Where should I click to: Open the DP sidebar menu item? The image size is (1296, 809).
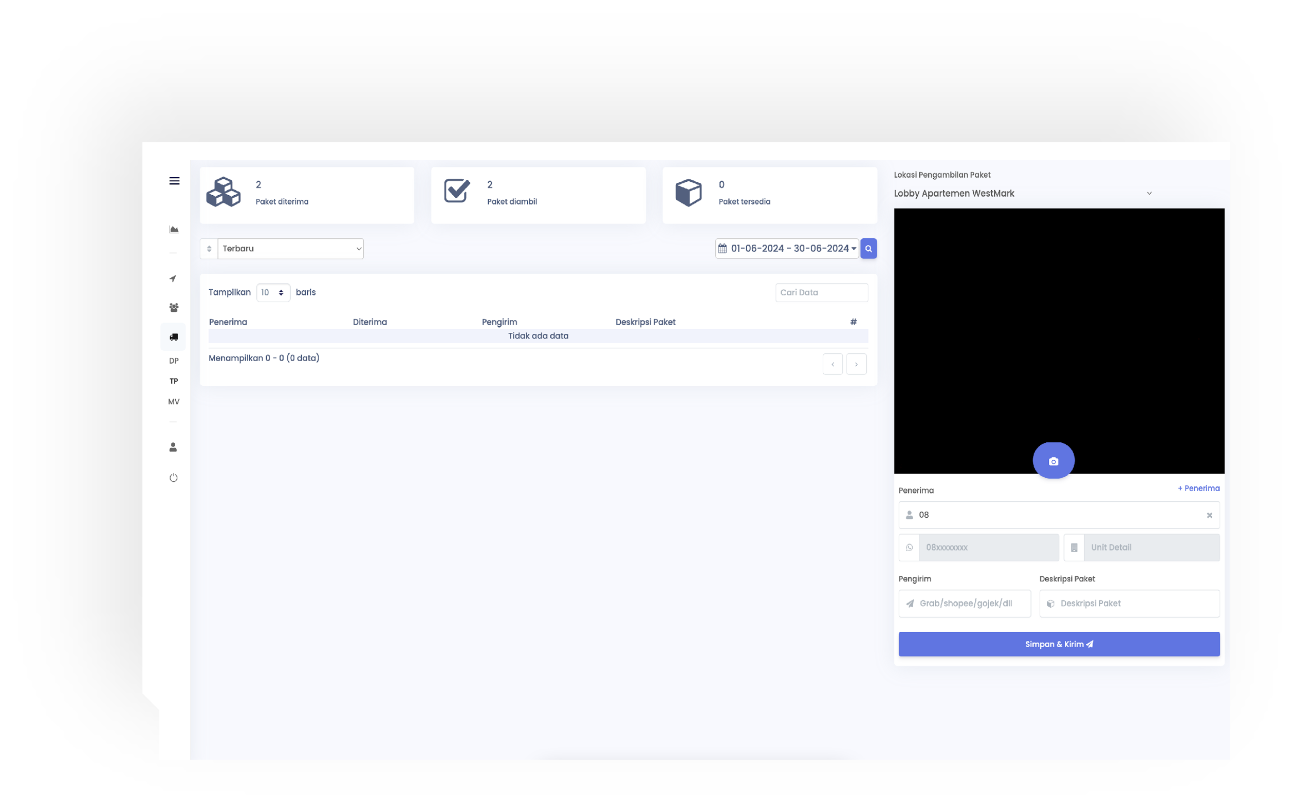coord(174,361)
